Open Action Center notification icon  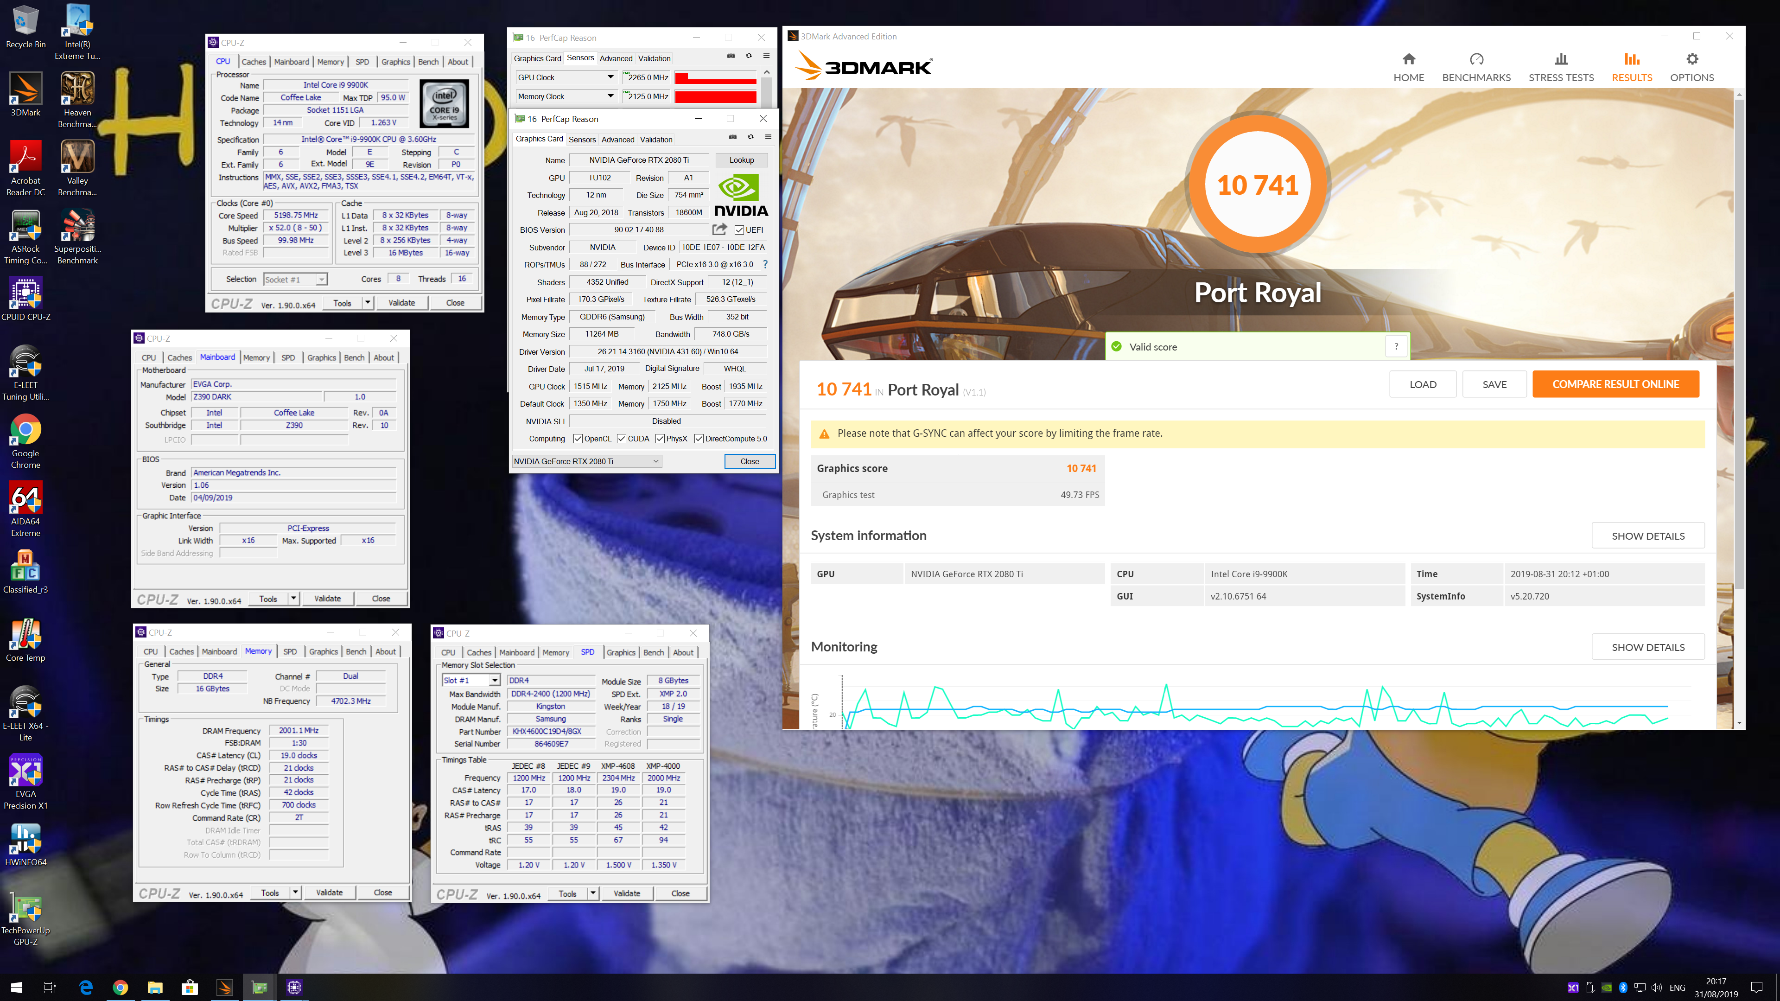pyautogui.click(x=1756, y=987)
